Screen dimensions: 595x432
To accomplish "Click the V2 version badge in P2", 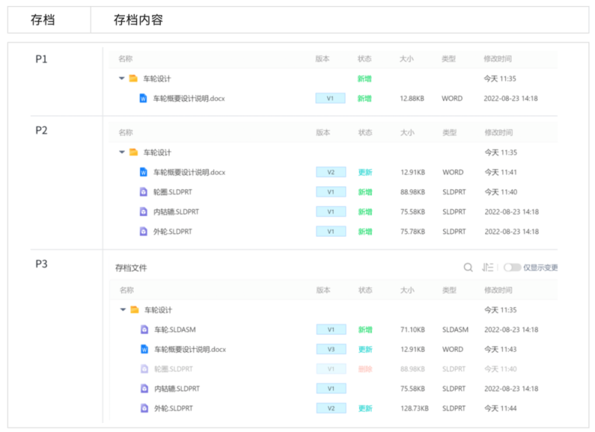I will tap(331, 172).
